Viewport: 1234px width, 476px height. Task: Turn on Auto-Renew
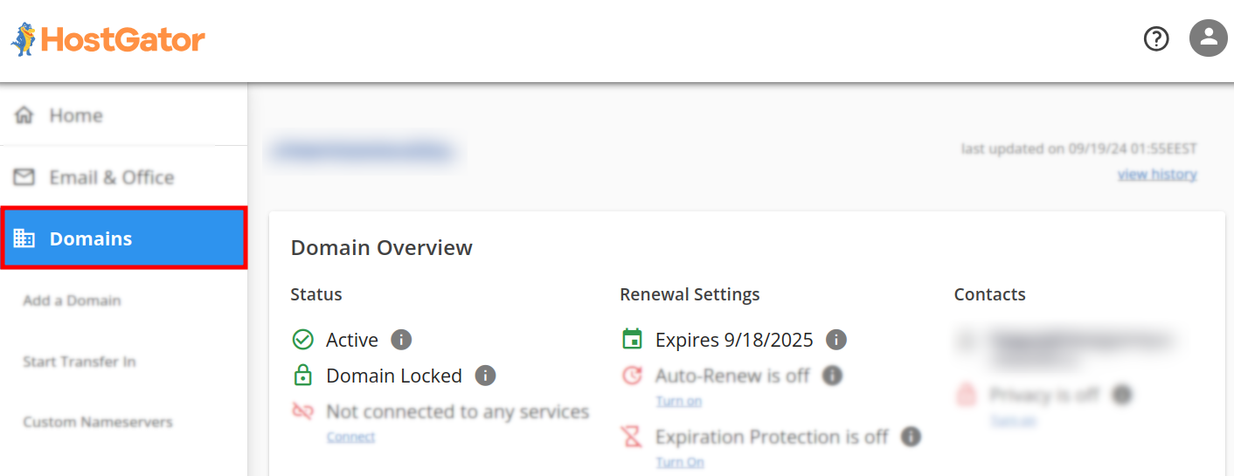tap(679, 402)
